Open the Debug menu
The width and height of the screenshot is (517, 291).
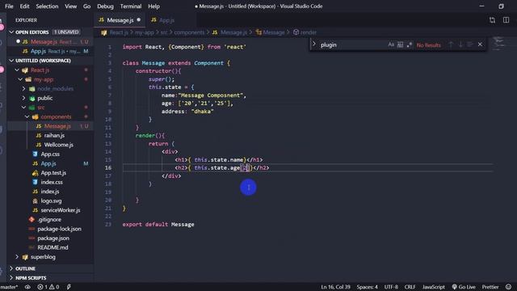[105, 6]
